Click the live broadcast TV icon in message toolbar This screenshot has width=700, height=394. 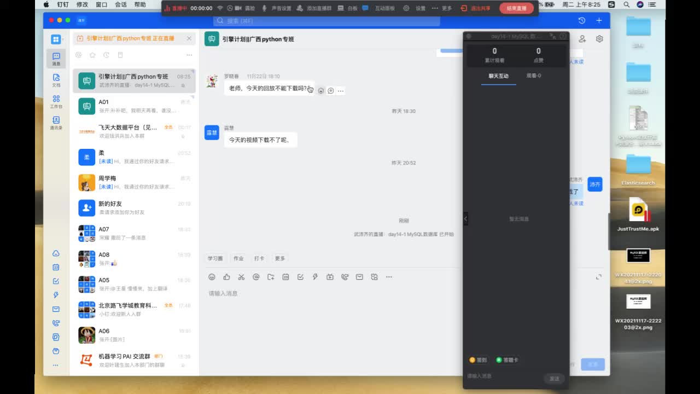330,277
